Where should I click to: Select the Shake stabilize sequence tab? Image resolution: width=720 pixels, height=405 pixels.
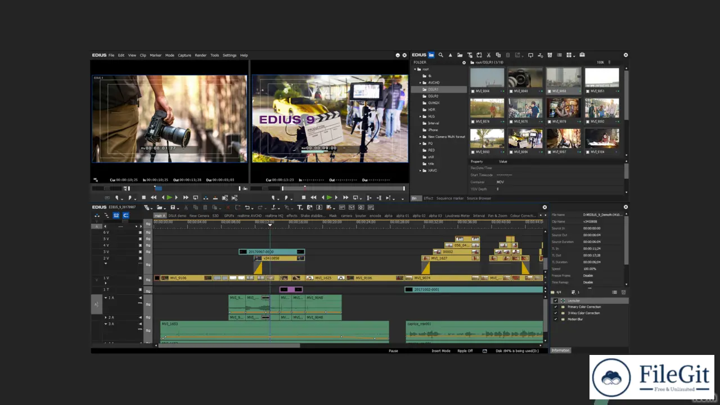(313, 215)
